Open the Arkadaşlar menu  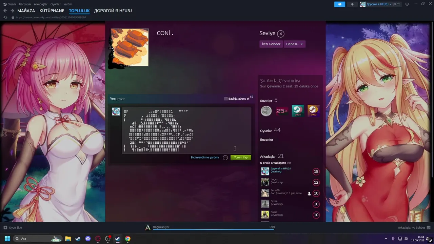coord(41,4)
